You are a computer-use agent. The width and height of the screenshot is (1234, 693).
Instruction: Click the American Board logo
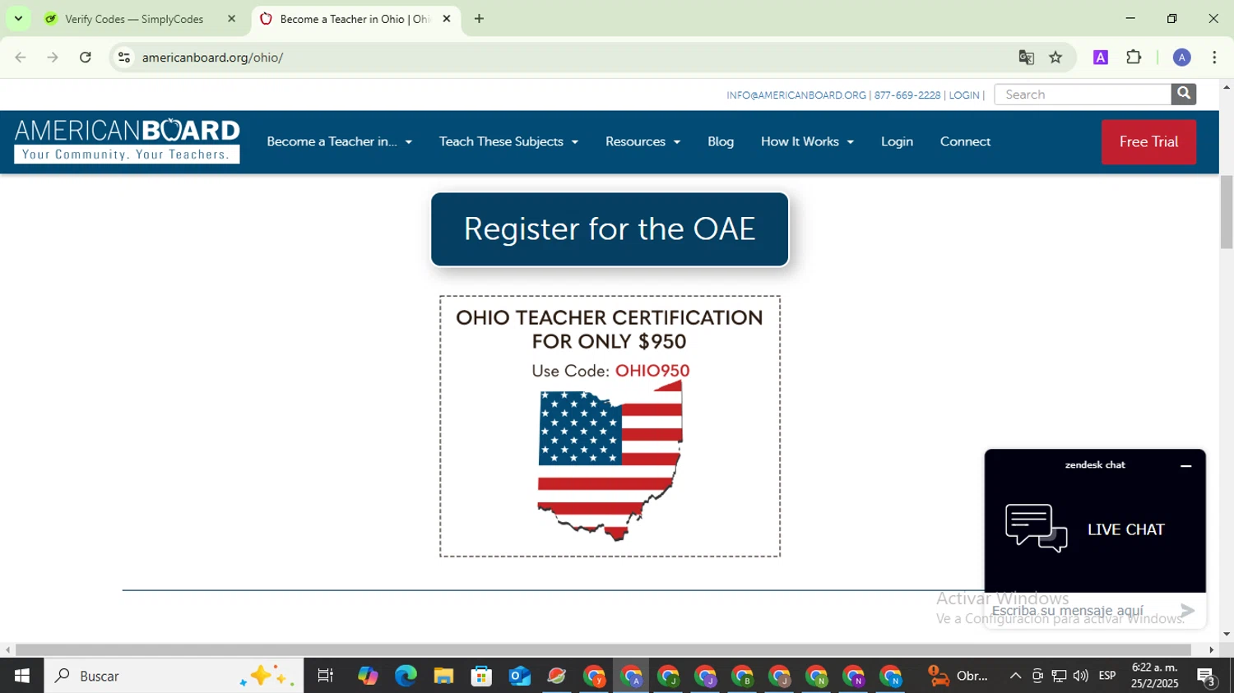(x=127, y=141)
